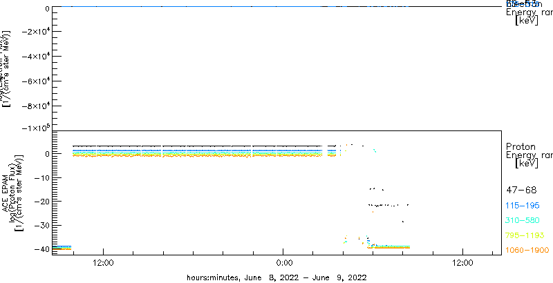
Task: Click the -30 tick label in proton panel
Action: (x=41, y=225)
